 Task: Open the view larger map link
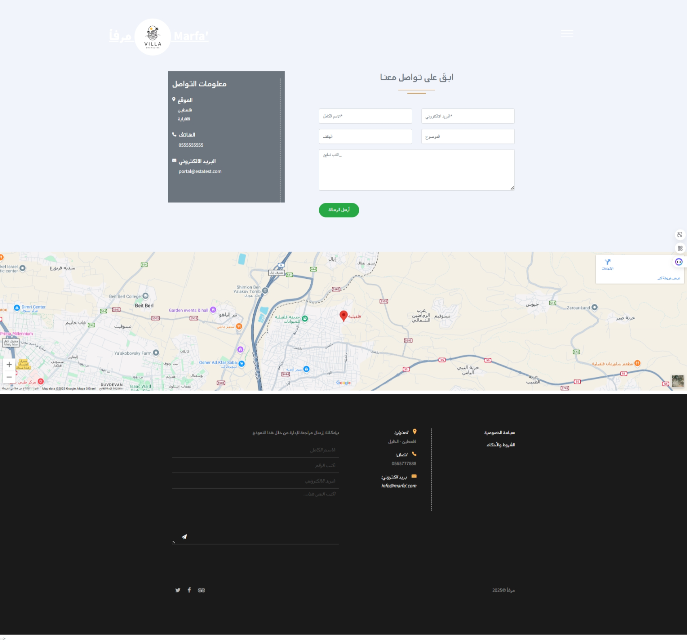668,278
